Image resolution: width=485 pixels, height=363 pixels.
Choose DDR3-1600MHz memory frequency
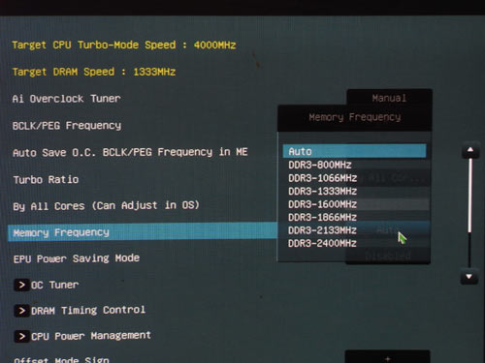323,204
